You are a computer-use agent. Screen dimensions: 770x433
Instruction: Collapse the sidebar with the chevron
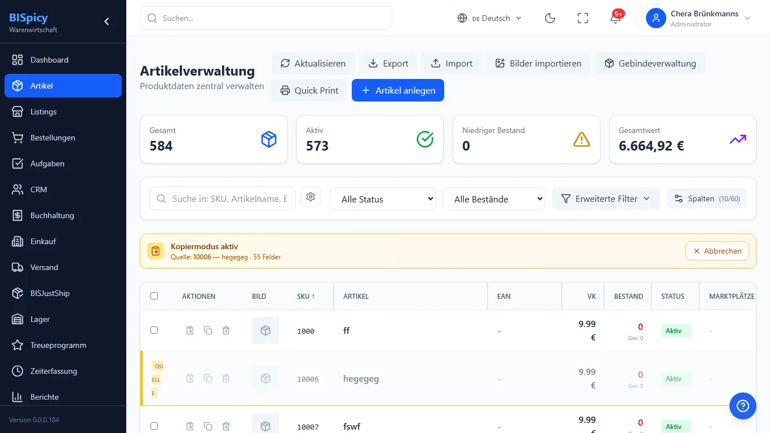(x=107, y=21)
